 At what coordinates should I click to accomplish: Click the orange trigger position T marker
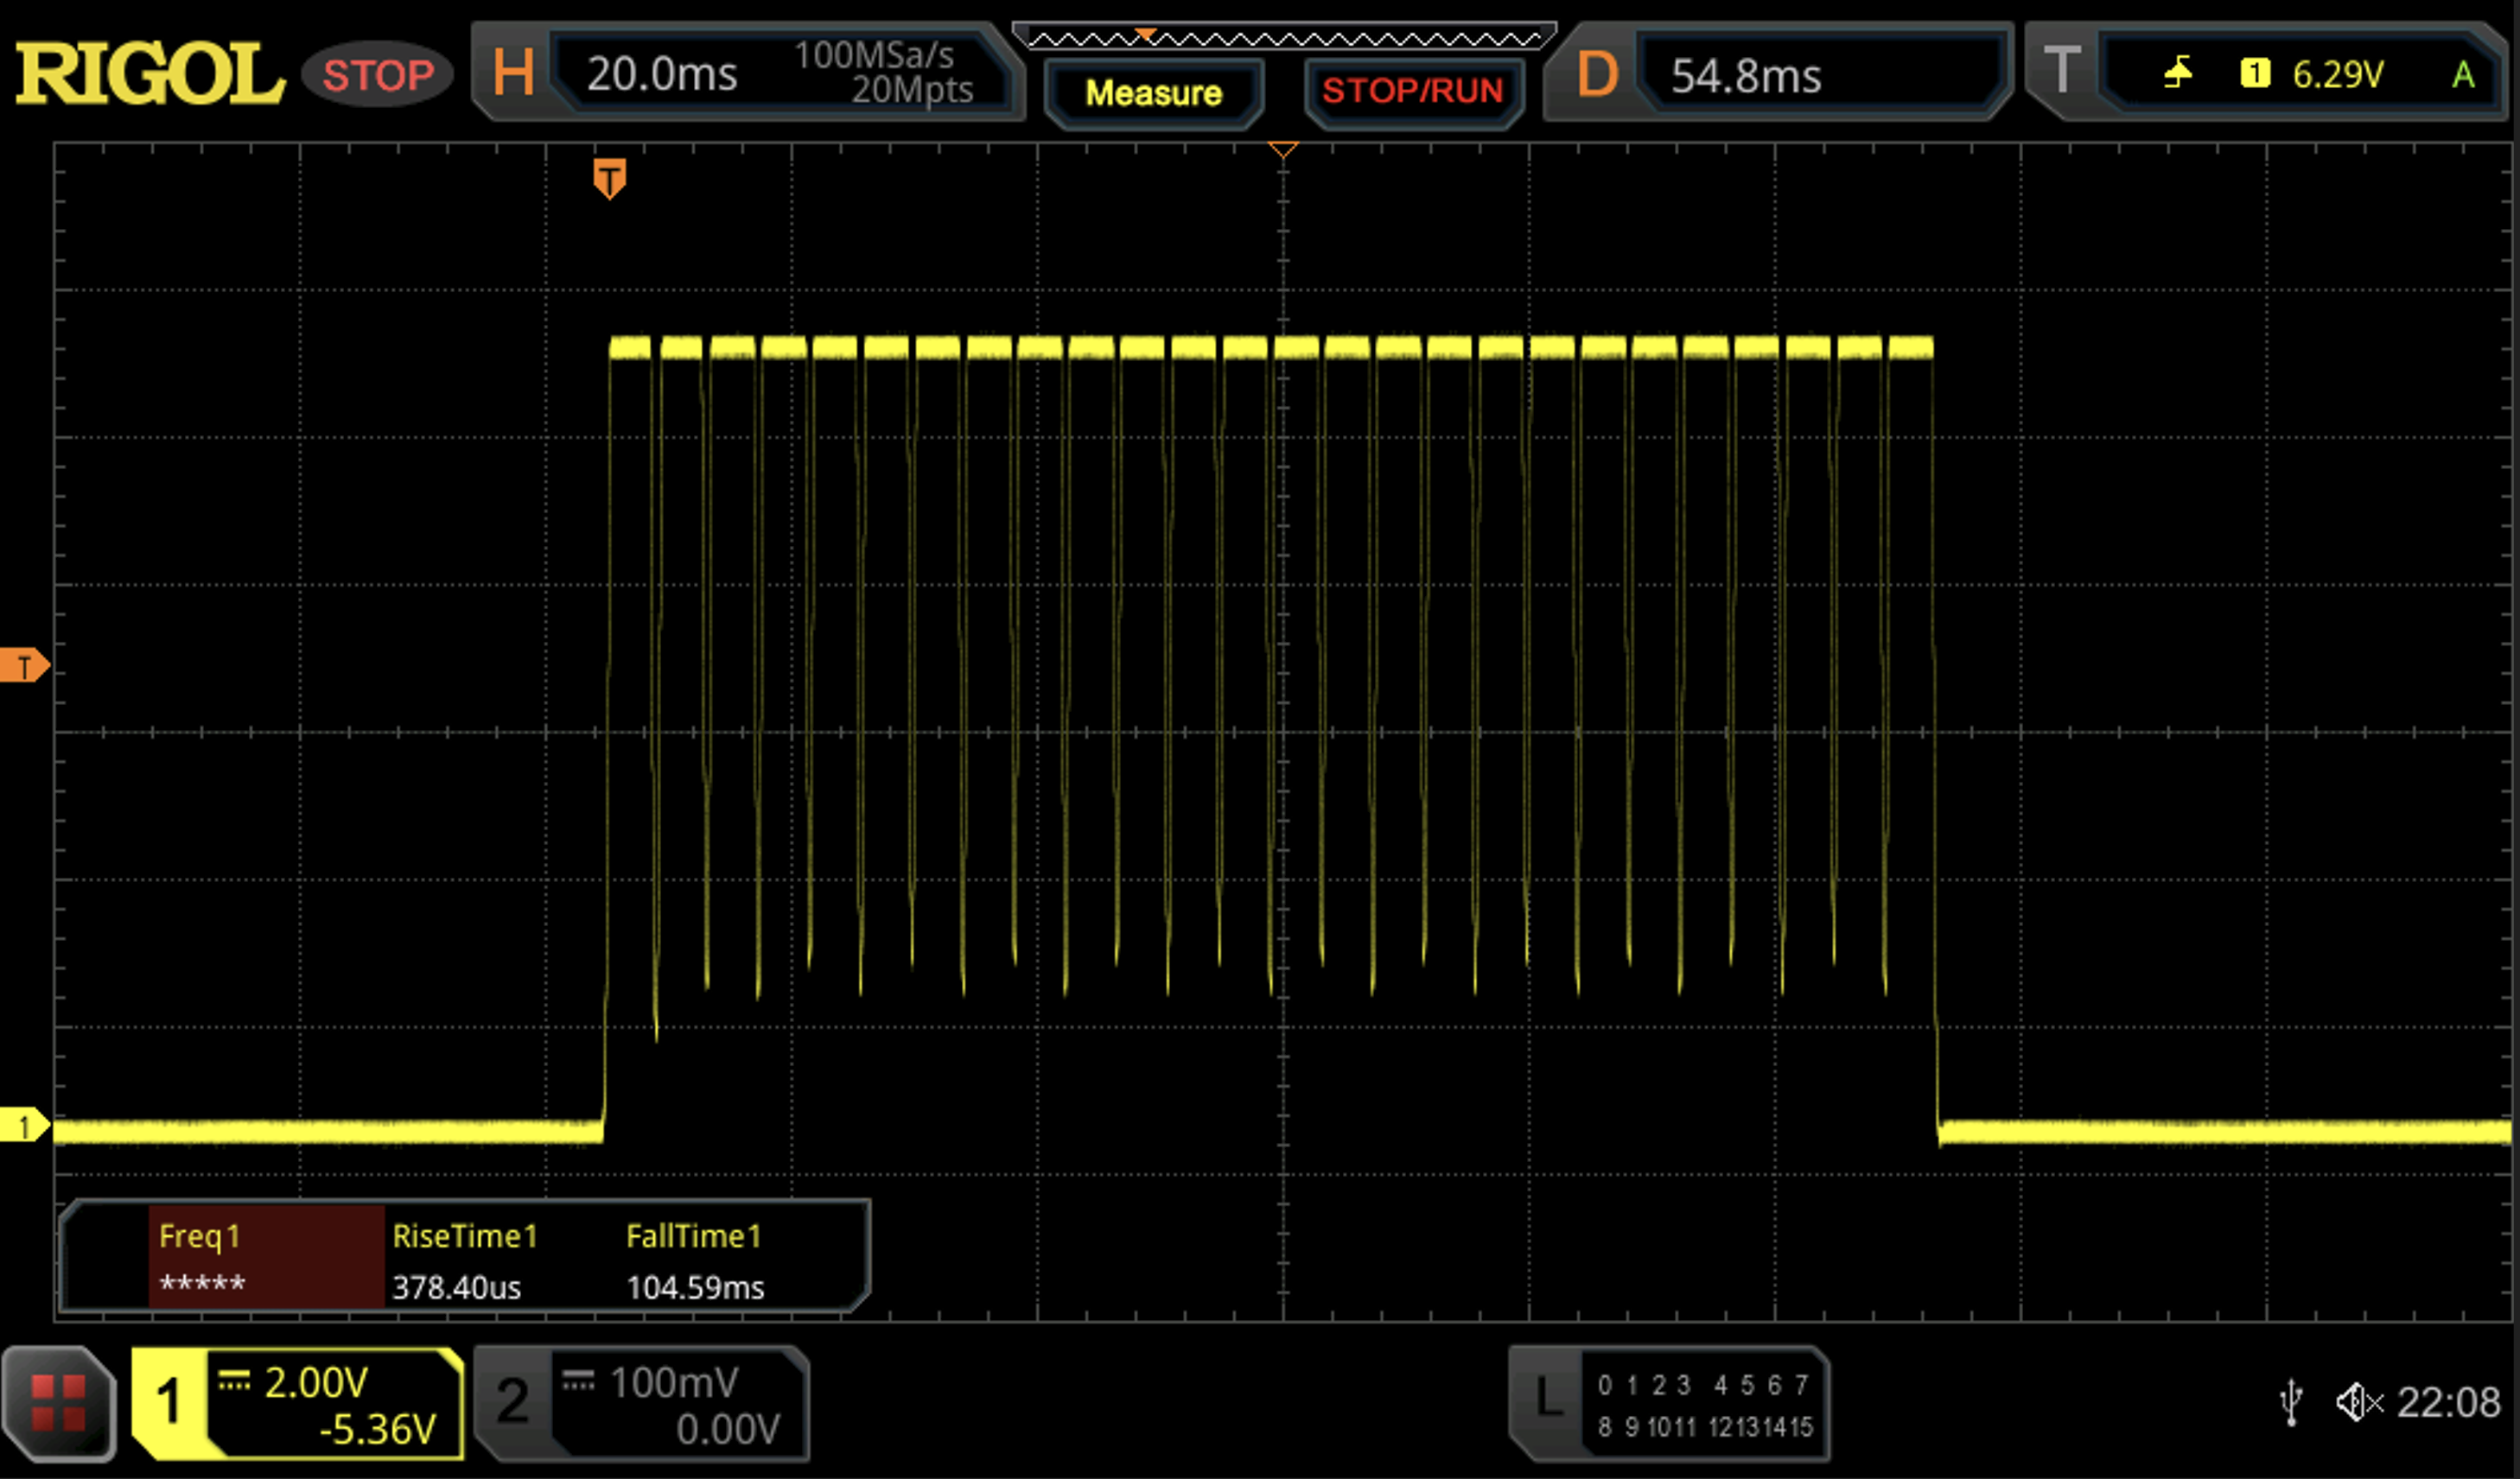pos(609,179)
